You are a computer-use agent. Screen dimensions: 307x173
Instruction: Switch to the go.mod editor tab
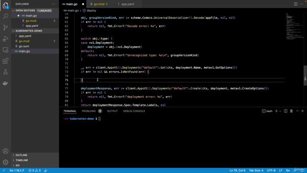point(99,4)
